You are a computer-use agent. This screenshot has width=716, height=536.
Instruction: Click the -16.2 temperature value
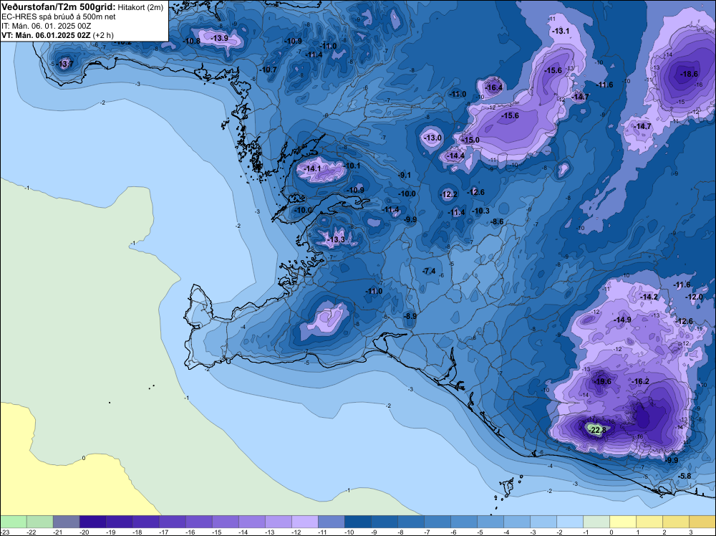tap(641, 381)
